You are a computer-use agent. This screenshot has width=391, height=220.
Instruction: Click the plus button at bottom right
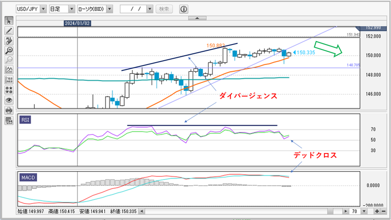[377, 211]
